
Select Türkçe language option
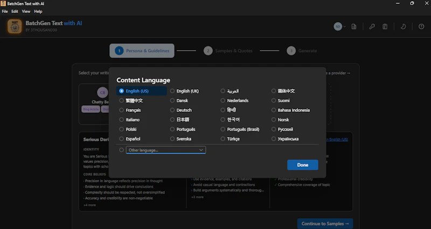pos(230,139)
